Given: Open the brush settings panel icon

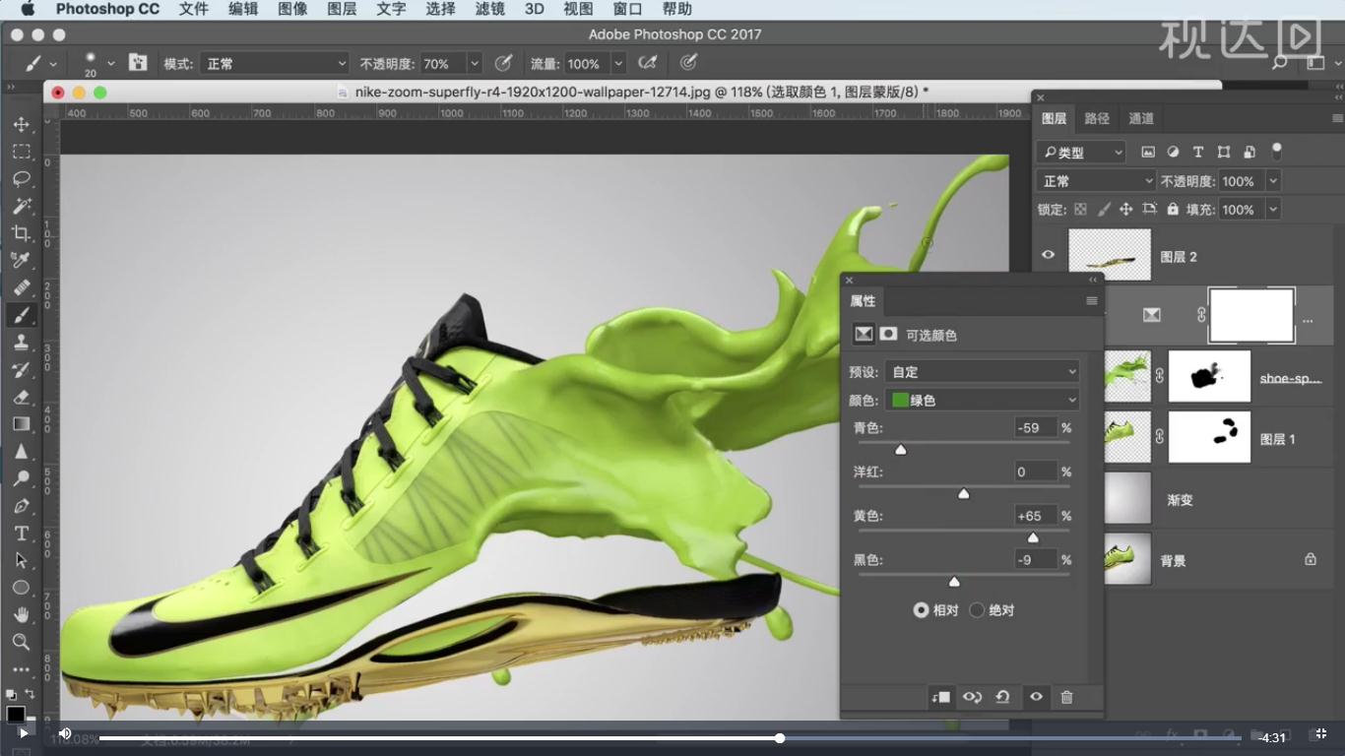Looking at the screenshot, I should (138, 63).
